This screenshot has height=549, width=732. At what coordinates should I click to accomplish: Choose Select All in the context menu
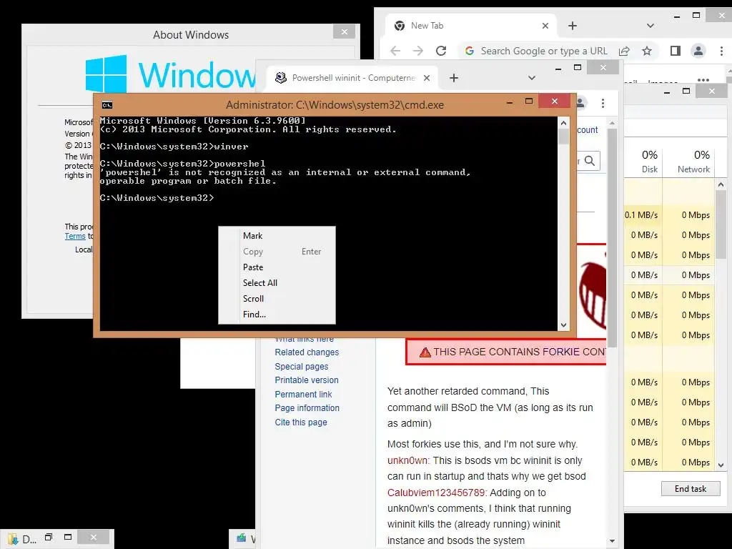click(x=260, y=283)
